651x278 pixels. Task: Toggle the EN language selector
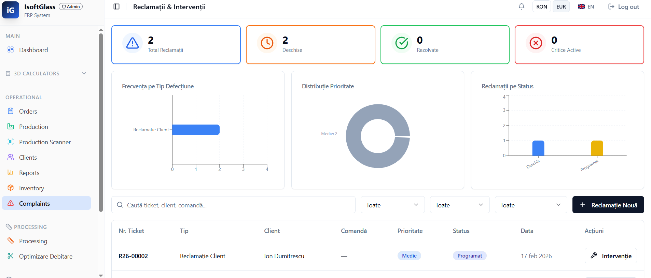586,7
